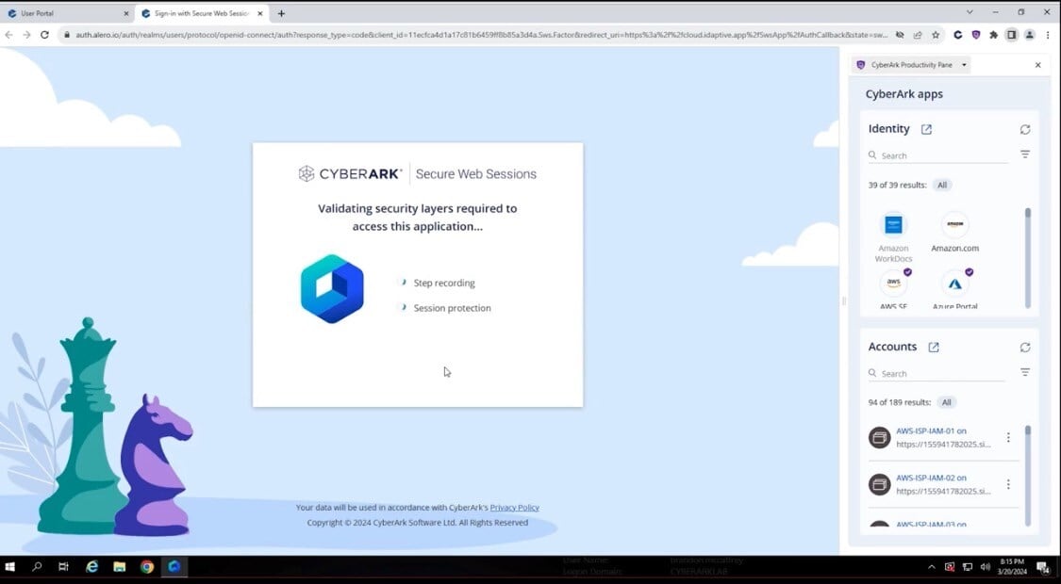This screenshot has width=1061, height=584.
Task: Click the address bar URL
Action: tap(481, 35)
